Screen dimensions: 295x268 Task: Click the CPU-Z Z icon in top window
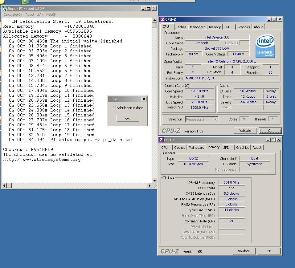point(162,19)
